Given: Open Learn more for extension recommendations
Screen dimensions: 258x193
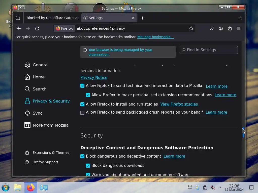Looking at the screenshot, I should point(225,95).
